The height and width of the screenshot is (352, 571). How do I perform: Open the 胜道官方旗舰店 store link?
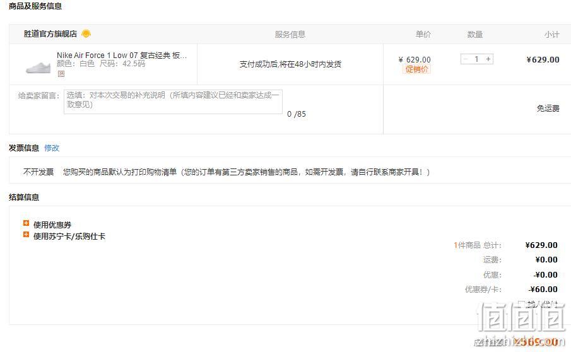click(x=50, y=34)
